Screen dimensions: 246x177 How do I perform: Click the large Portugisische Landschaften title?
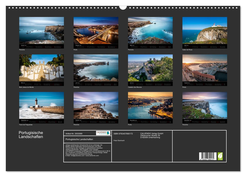[31, 135]
